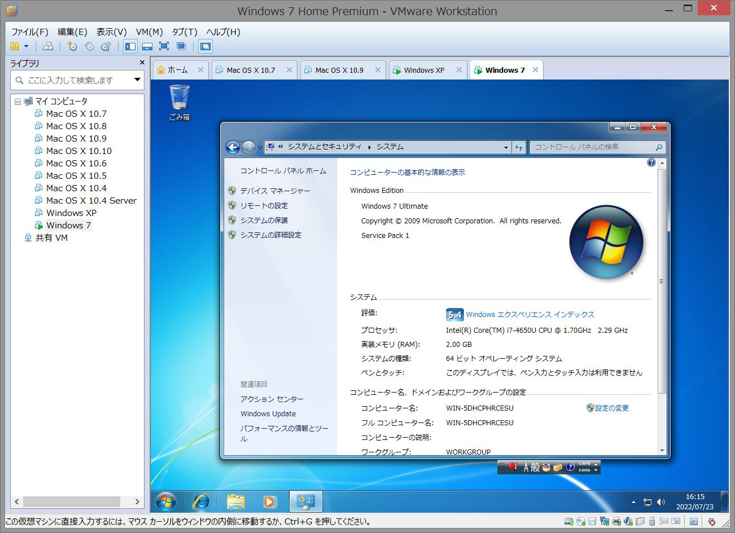Open the 編集(E) menu
Screen dimensions: 735x533
72,32
